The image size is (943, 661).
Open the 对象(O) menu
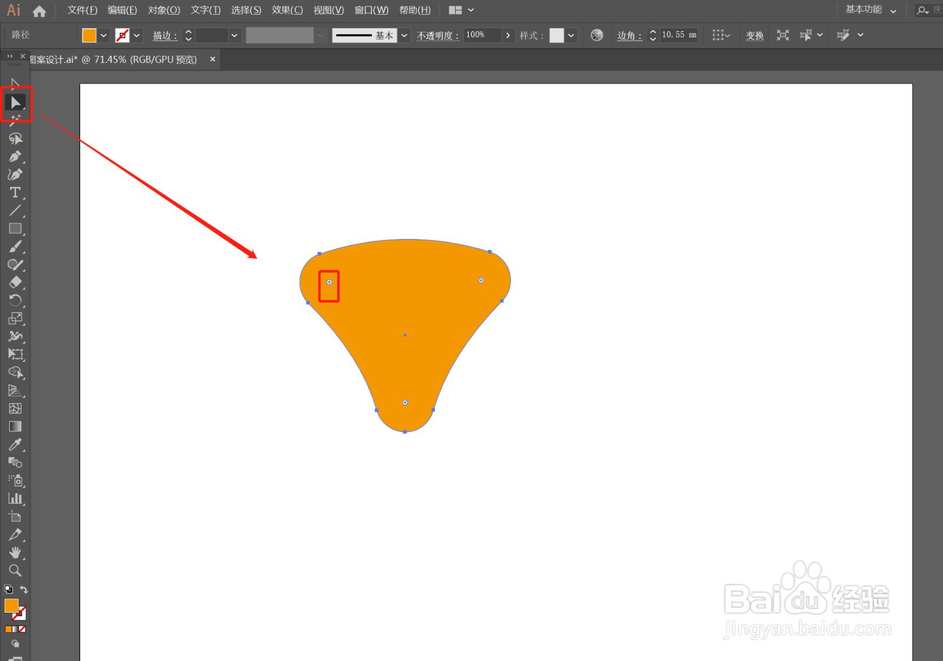point(164,10)
